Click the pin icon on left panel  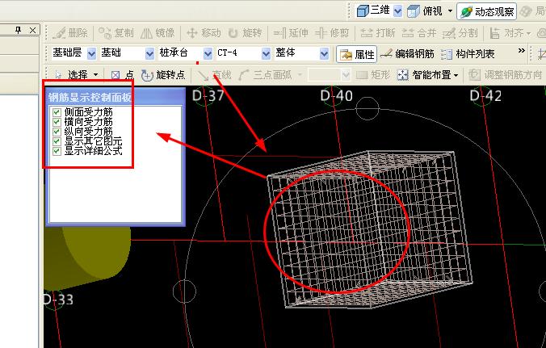tap(19, 30)
